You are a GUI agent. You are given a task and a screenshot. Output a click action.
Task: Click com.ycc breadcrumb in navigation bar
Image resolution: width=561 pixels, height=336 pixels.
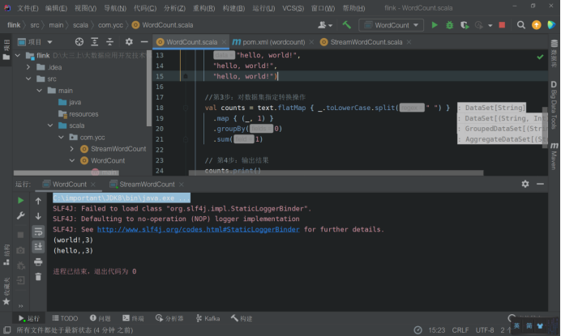point(110,25)
